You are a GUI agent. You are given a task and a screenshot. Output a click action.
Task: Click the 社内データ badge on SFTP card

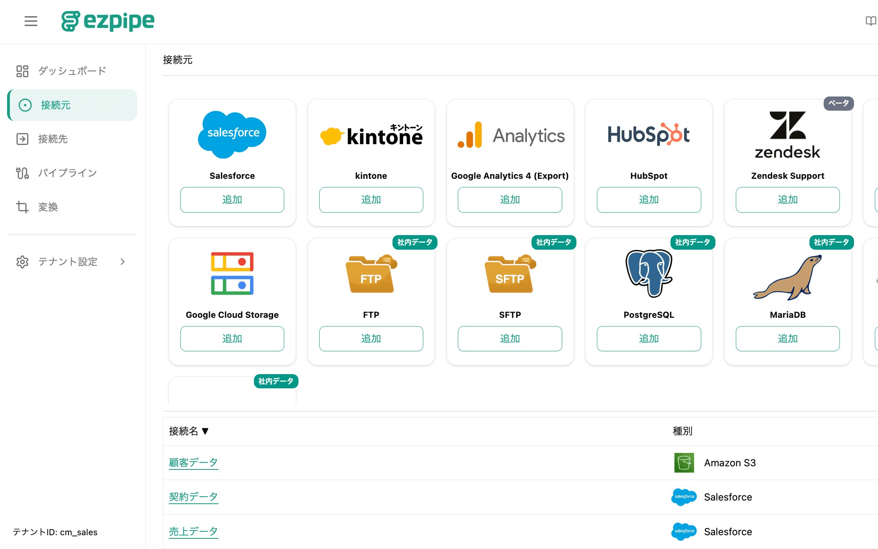coord(554,242)
